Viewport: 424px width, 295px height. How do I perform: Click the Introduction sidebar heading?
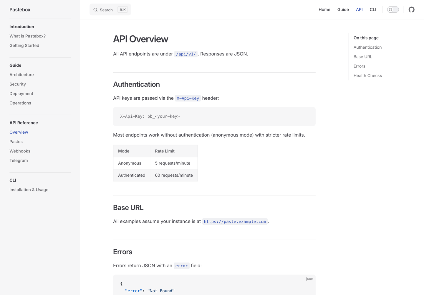pos(22,27)
